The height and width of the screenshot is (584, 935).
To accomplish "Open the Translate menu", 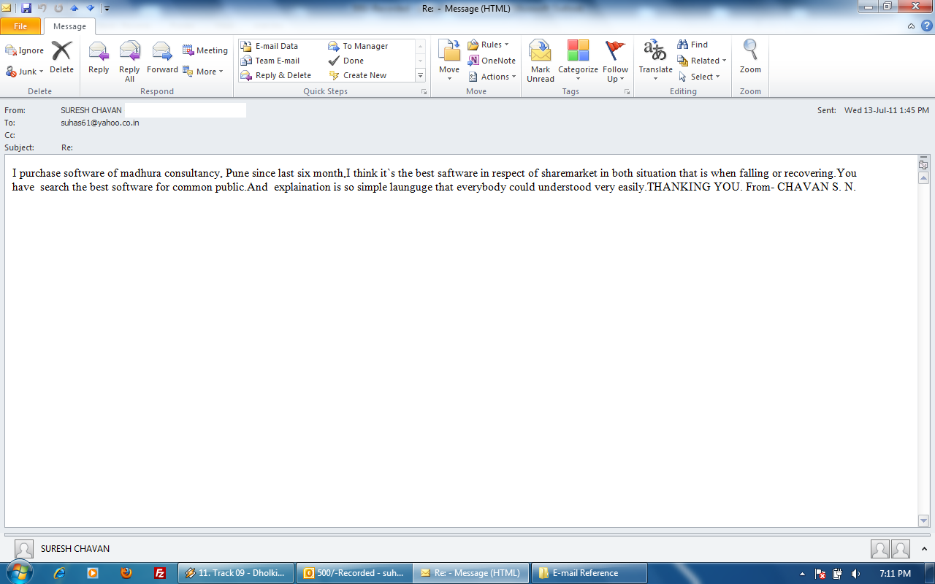I will click(x=655, y=61).
